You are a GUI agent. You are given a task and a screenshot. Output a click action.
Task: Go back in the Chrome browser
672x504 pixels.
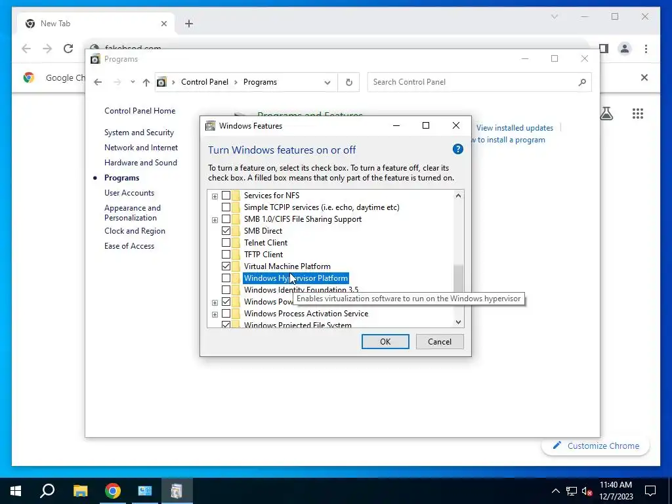point(26,49)
